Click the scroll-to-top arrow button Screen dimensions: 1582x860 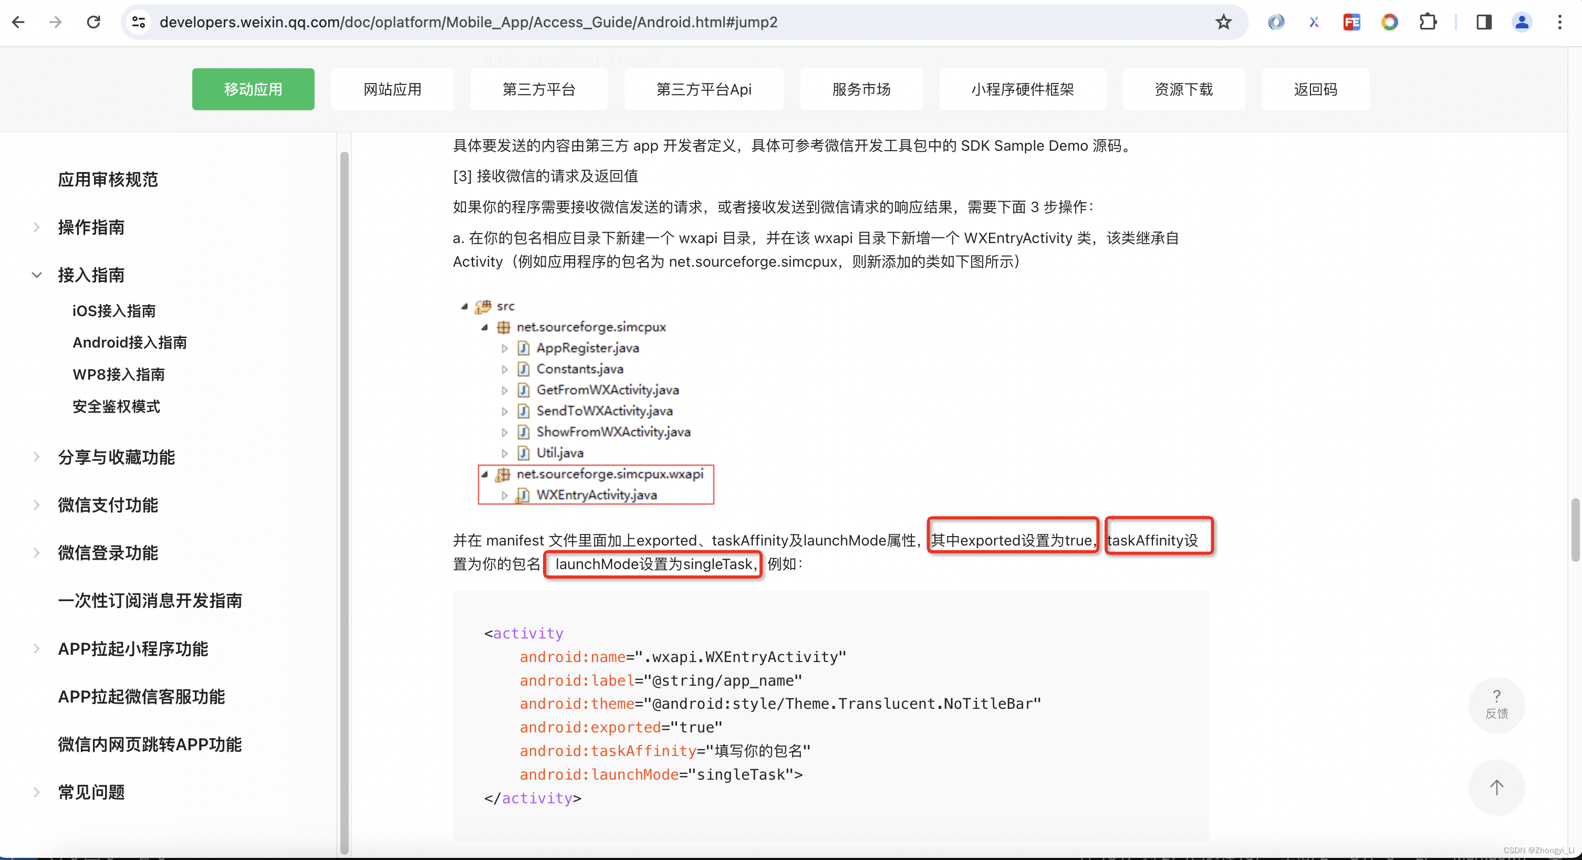click(1496, 787)
